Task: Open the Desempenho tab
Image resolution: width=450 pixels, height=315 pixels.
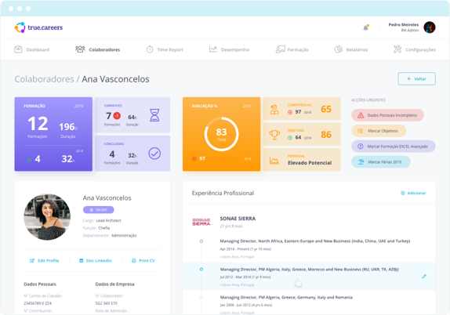Action: 229,49
